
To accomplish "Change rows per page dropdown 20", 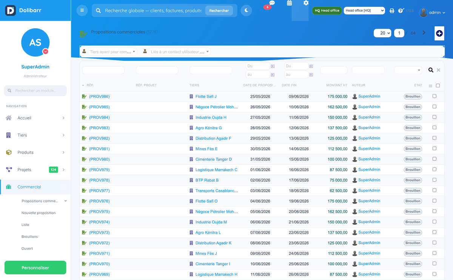I will coord(382,33).
